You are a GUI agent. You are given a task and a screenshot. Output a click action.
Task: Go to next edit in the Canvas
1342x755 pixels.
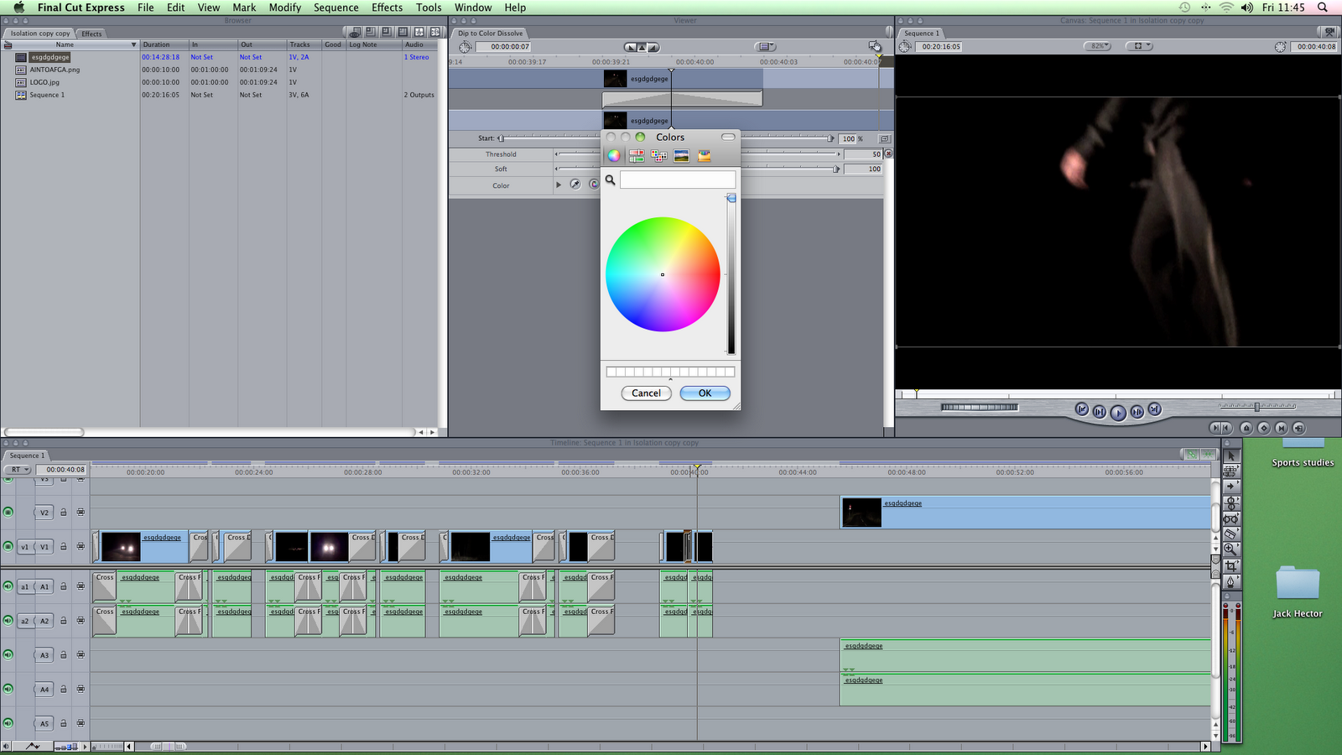click(x=1154, y=409)
